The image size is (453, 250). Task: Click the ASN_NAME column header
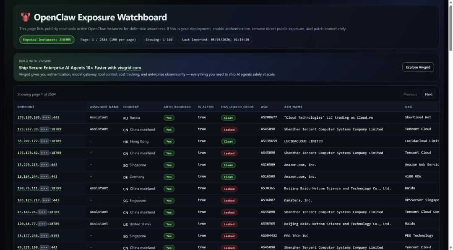pyautogui.click(x=293, y=107)
